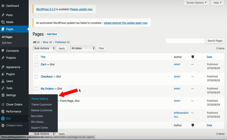Image resolution: width=227 pixels, height=140 pixels.
Task: Select Role Editor from Divi submenu
Action: click(x=37, y=116)
